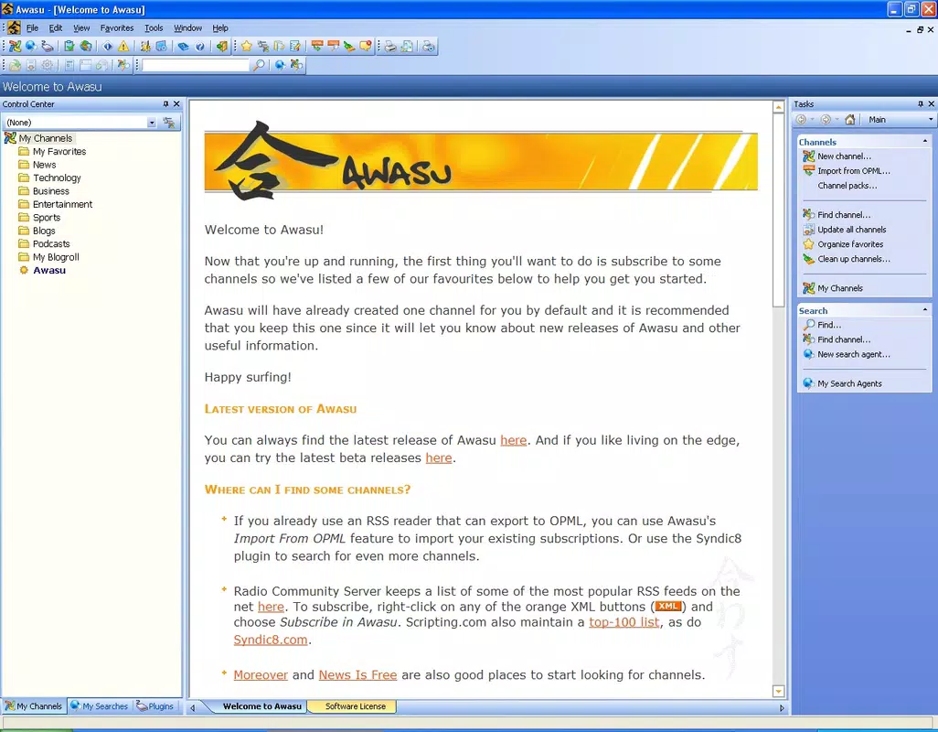938x732 pixels.
Task: Click the home icon in Tasks pane
Action: click(x=850, y=119)
